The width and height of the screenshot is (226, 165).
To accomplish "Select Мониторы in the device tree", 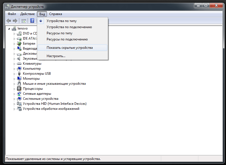I will (x=31, y=79).
